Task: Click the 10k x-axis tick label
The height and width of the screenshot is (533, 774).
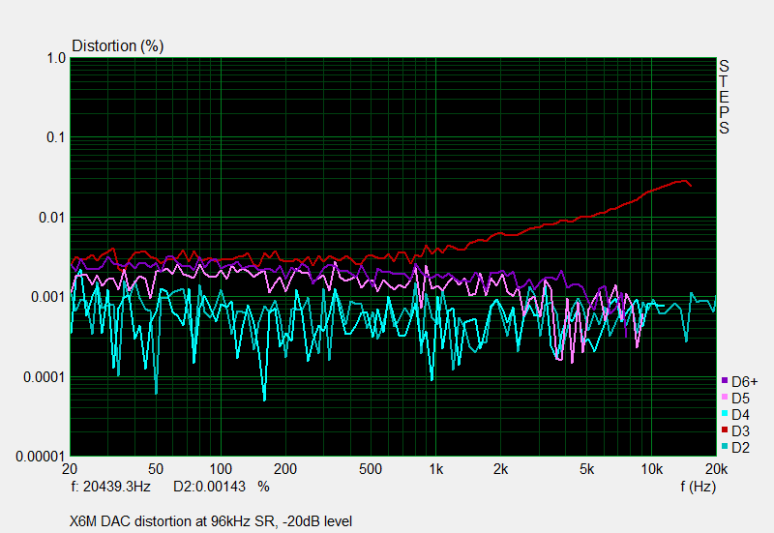Action: click(x=651, y=469)
